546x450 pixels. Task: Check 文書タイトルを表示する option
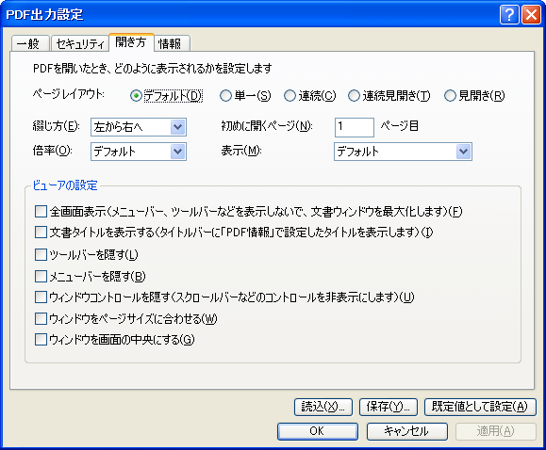pyautogui.click(x=41, y=233)
